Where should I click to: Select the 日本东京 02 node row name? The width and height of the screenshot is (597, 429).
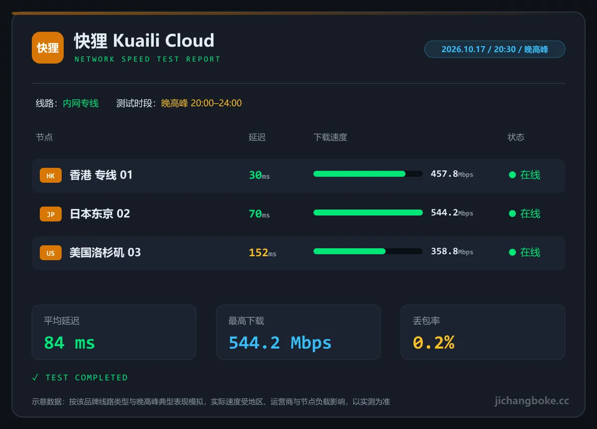pos(100,214)
